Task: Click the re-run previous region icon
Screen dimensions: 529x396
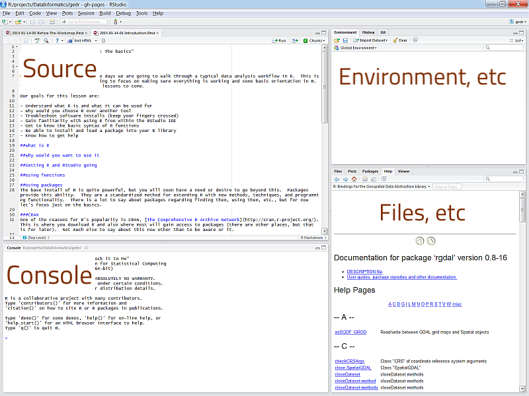Action: 295,40
